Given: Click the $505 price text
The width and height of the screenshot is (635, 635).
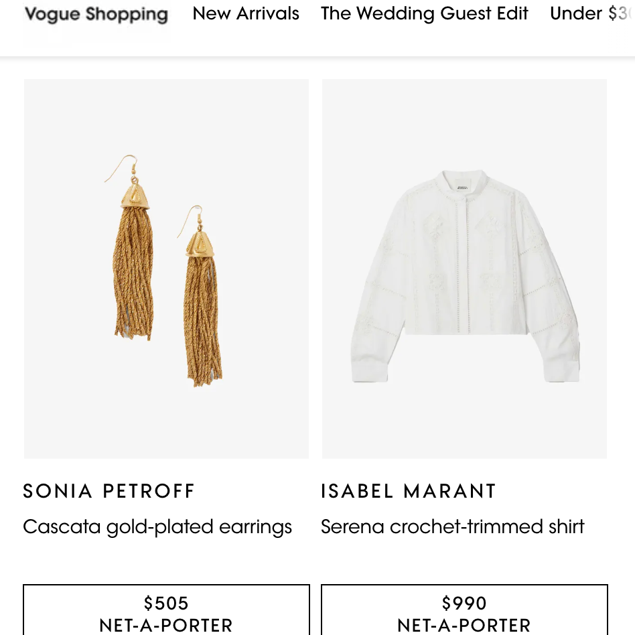Looking at the screenshot, I should coord(166,603).
